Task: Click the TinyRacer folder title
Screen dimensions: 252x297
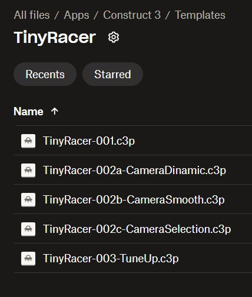Action: [55, 37]
